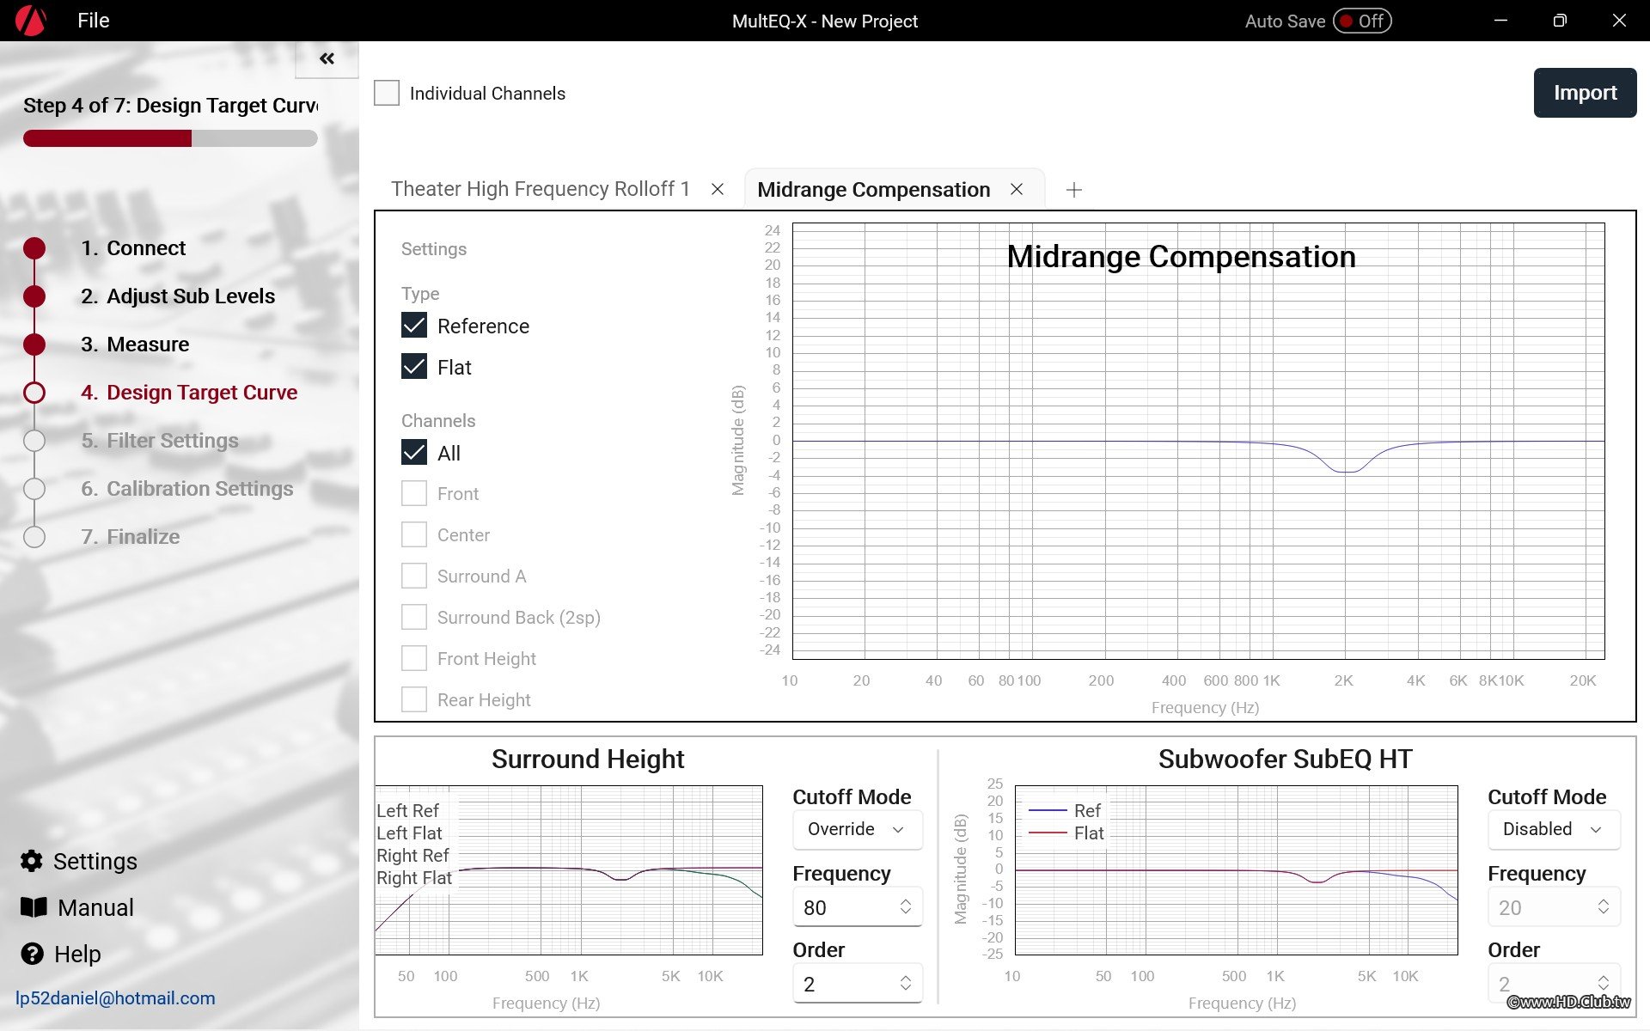The width and height of the screenshot is (1650, 1031).
Task: Uncheck the Reference type checkbox
Action: click(x=414, y=326)
